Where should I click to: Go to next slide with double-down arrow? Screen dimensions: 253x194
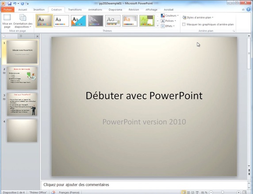tap(249, 174)
